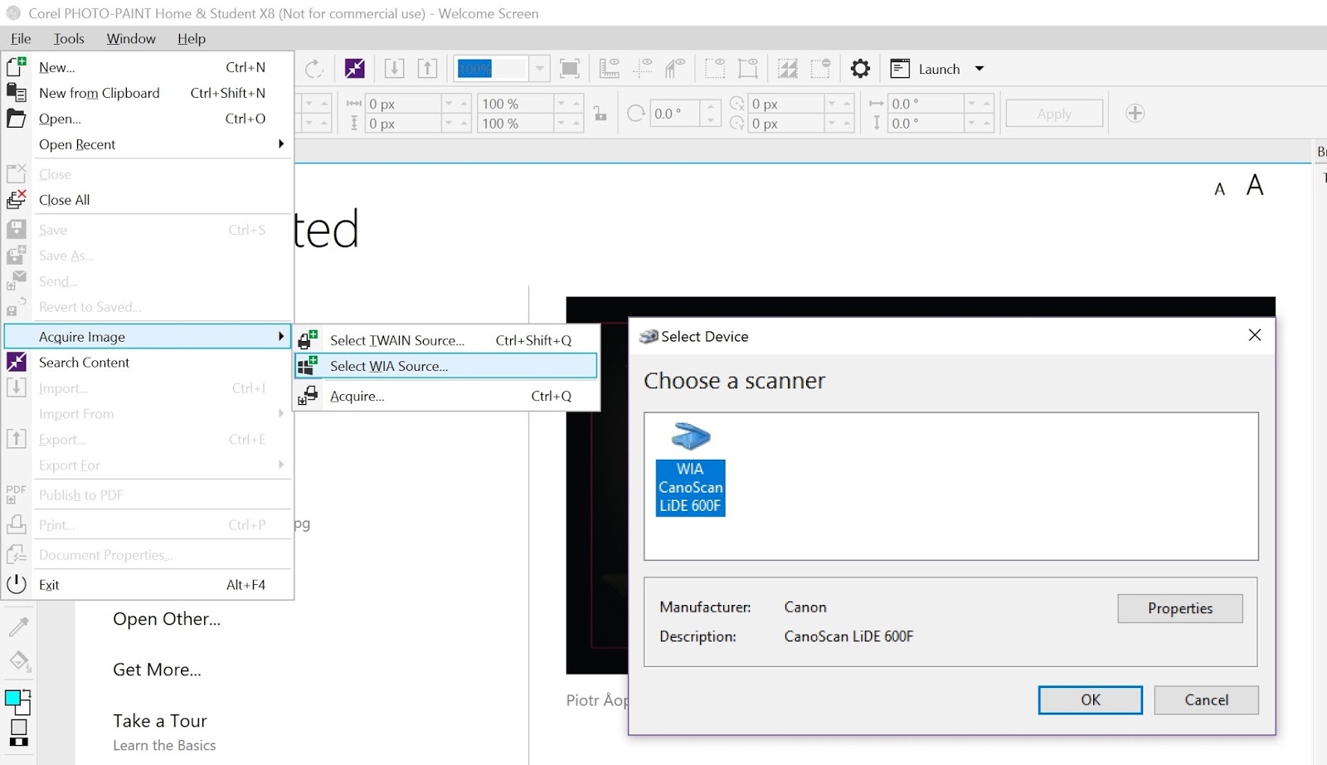The height and width of the screenshot is (765, 1327).
Task: Choose Search Content in File menu
Action: click(148, 362)
